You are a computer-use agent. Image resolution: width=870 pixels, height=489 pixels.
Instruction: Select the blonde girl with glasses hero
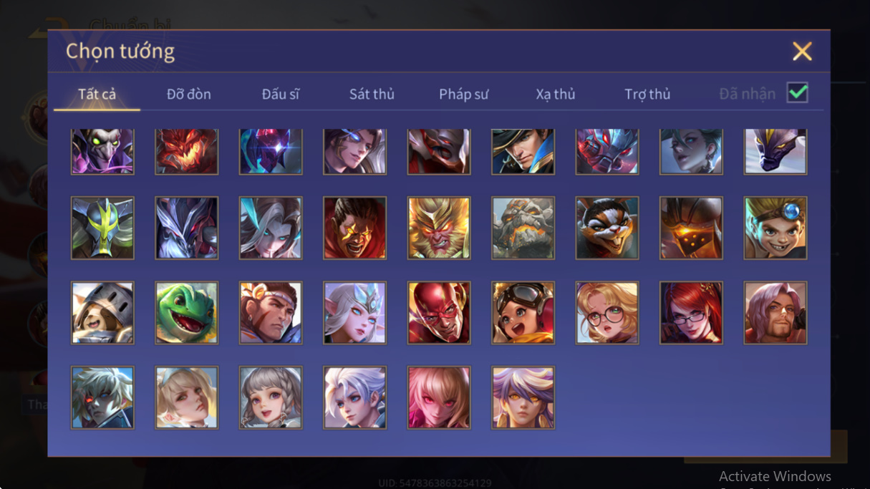[x=607, y=313]
